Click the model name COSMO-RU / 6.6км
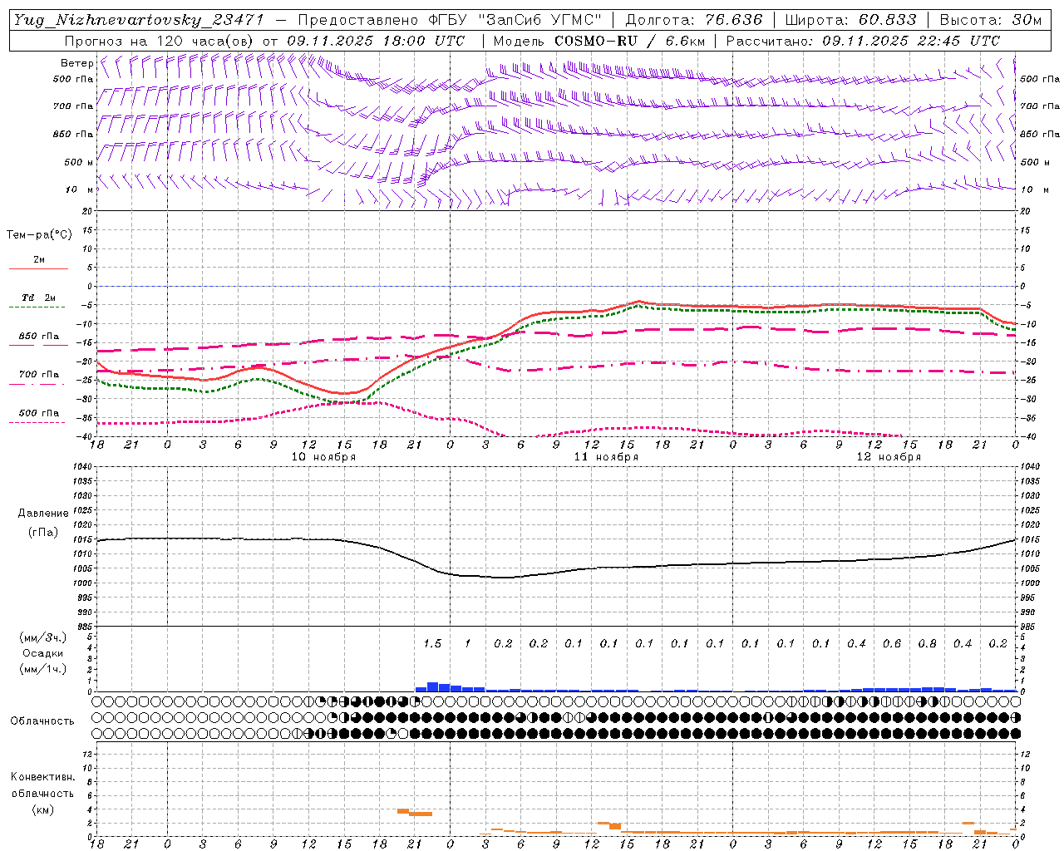This screenshot has width=1064, height=851. (629, 41)
